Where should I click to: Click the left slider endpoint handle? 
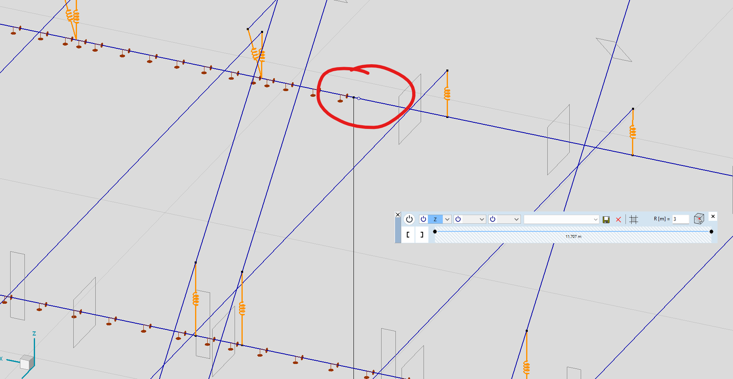[435, 231]
